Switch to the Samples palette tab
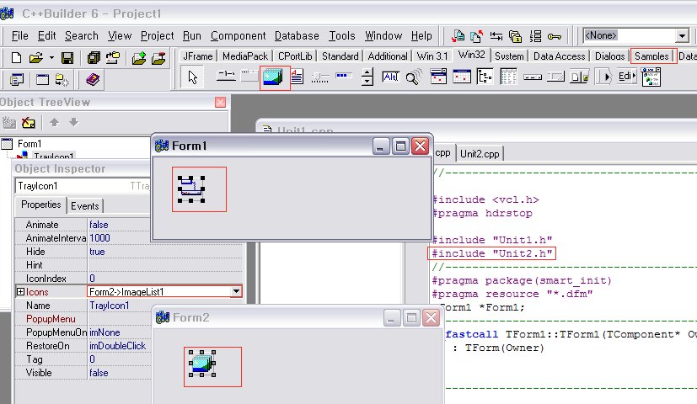697x404 pixels. [652, 56]
